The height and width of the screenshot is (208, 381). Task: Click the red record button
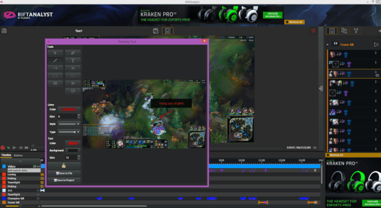[3, 147]
